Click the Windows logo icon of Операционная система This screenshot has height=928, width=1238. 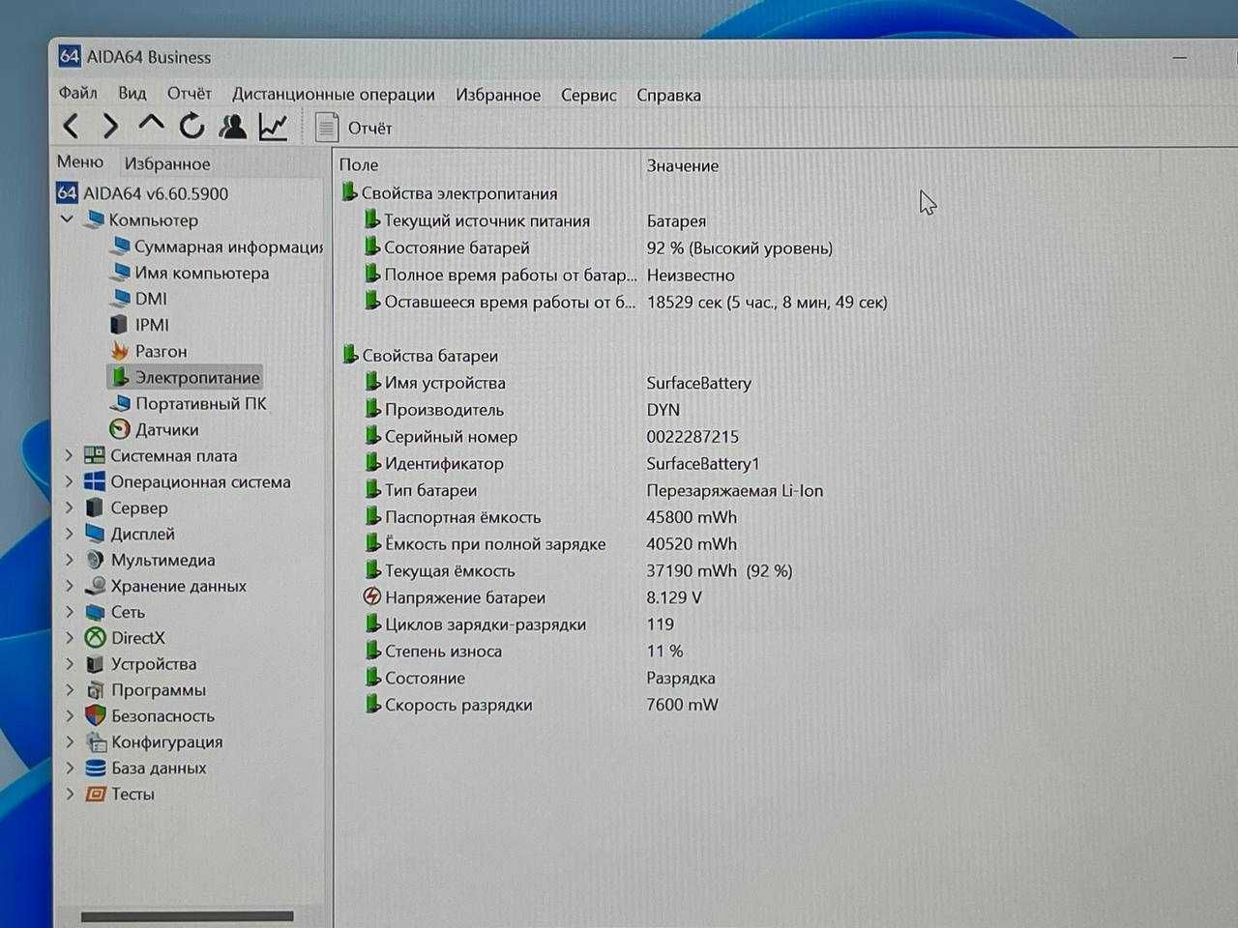(x=95, y=481)
